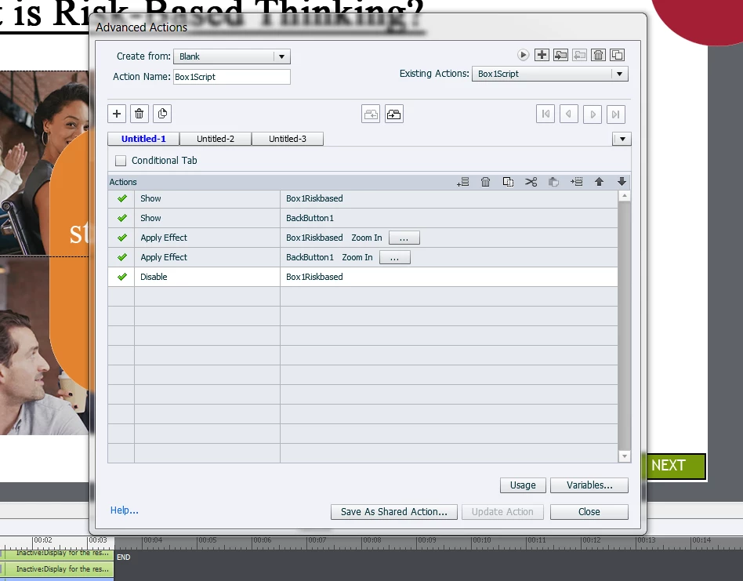Toggle the green check for Show Box1Riskbased
743x581 pixels.
(x=121, y=198)
